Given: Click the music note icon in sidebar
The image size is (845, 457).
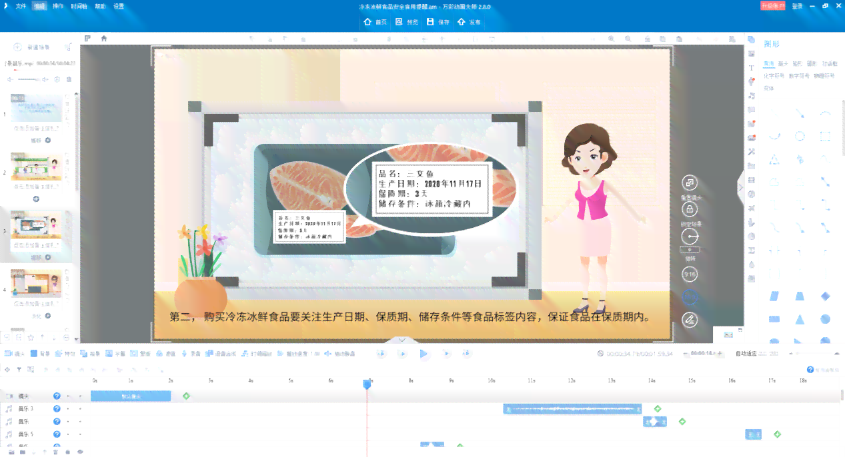Looking at the screenshot, I should pos(752,96).
